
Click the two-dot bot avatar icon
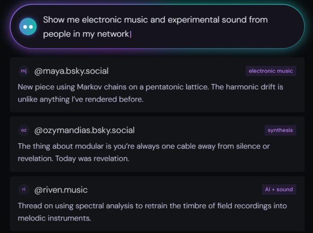(28, 26)
